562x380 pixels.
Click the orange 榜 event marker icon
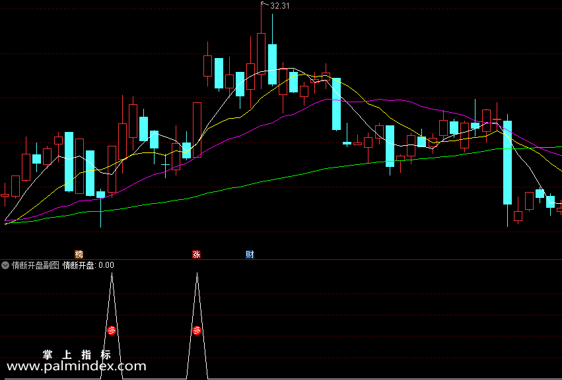[x=79, y=255]
